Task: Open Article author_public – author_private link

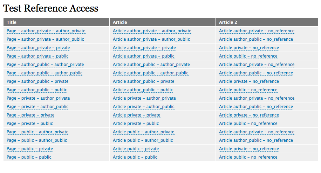Action: coord(151,65)
